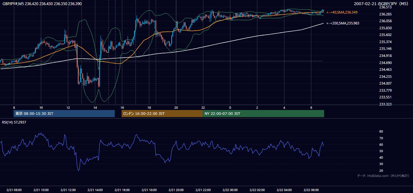Screen dimensions: 413x193
Task: Click the '2/21 22:00' date label
Action: [203, 190]
